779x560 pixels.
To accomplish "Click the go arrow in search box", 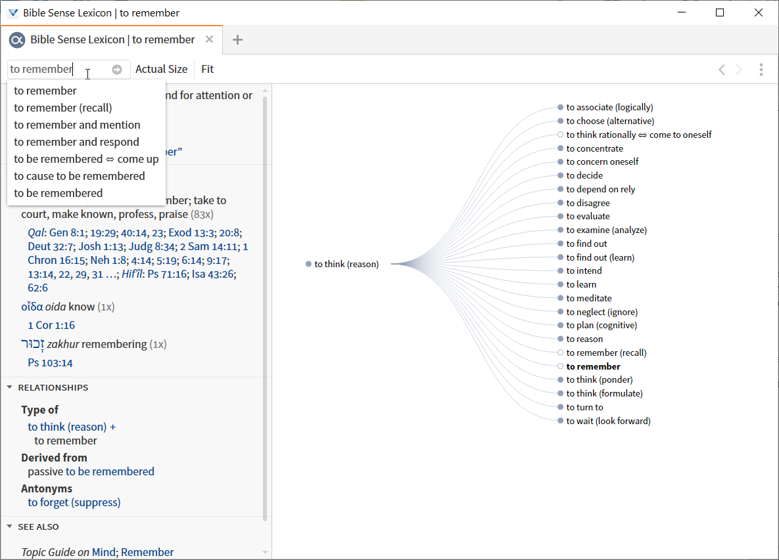I will point(117,70).
